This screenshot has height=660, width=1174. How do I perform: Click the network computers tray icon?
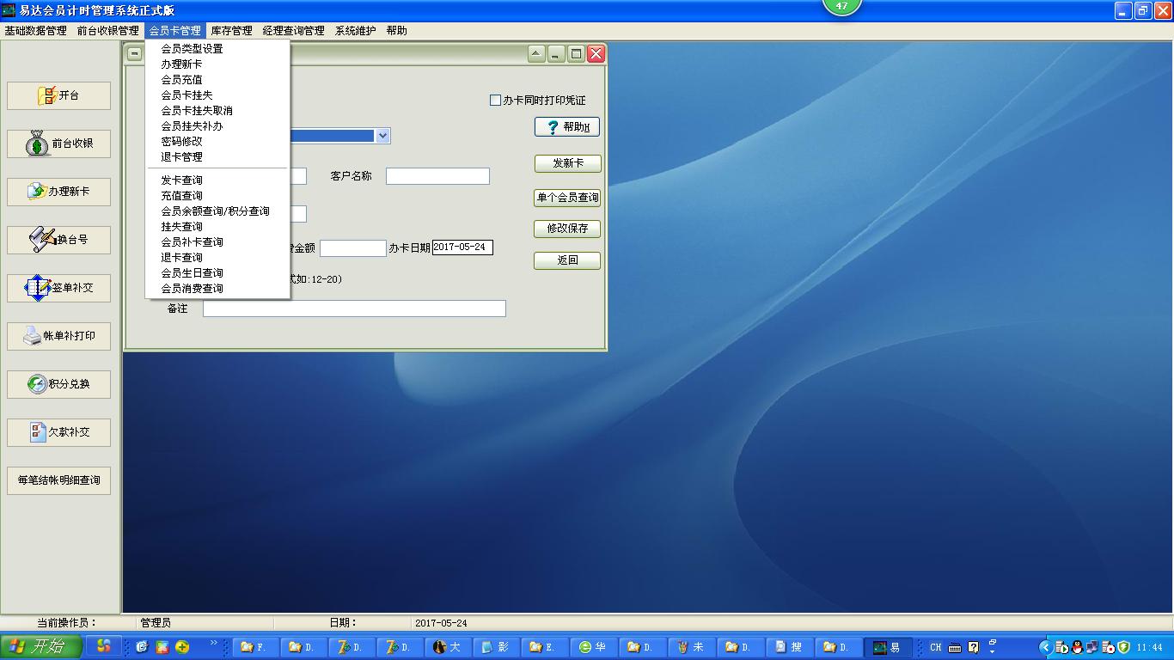tap(1091, 647)
